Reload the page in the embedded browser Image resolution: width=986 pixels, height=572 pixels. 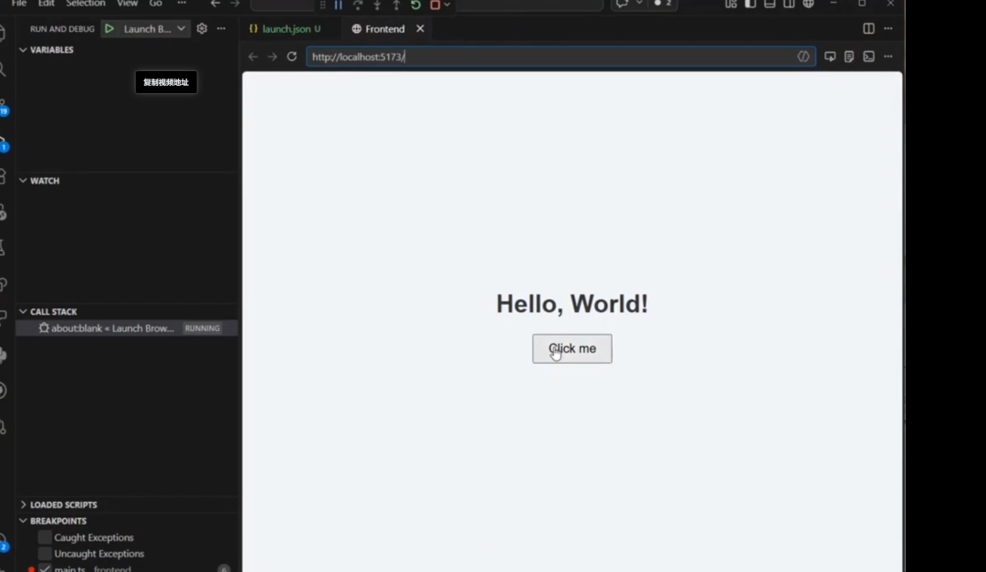pos(291,56)
